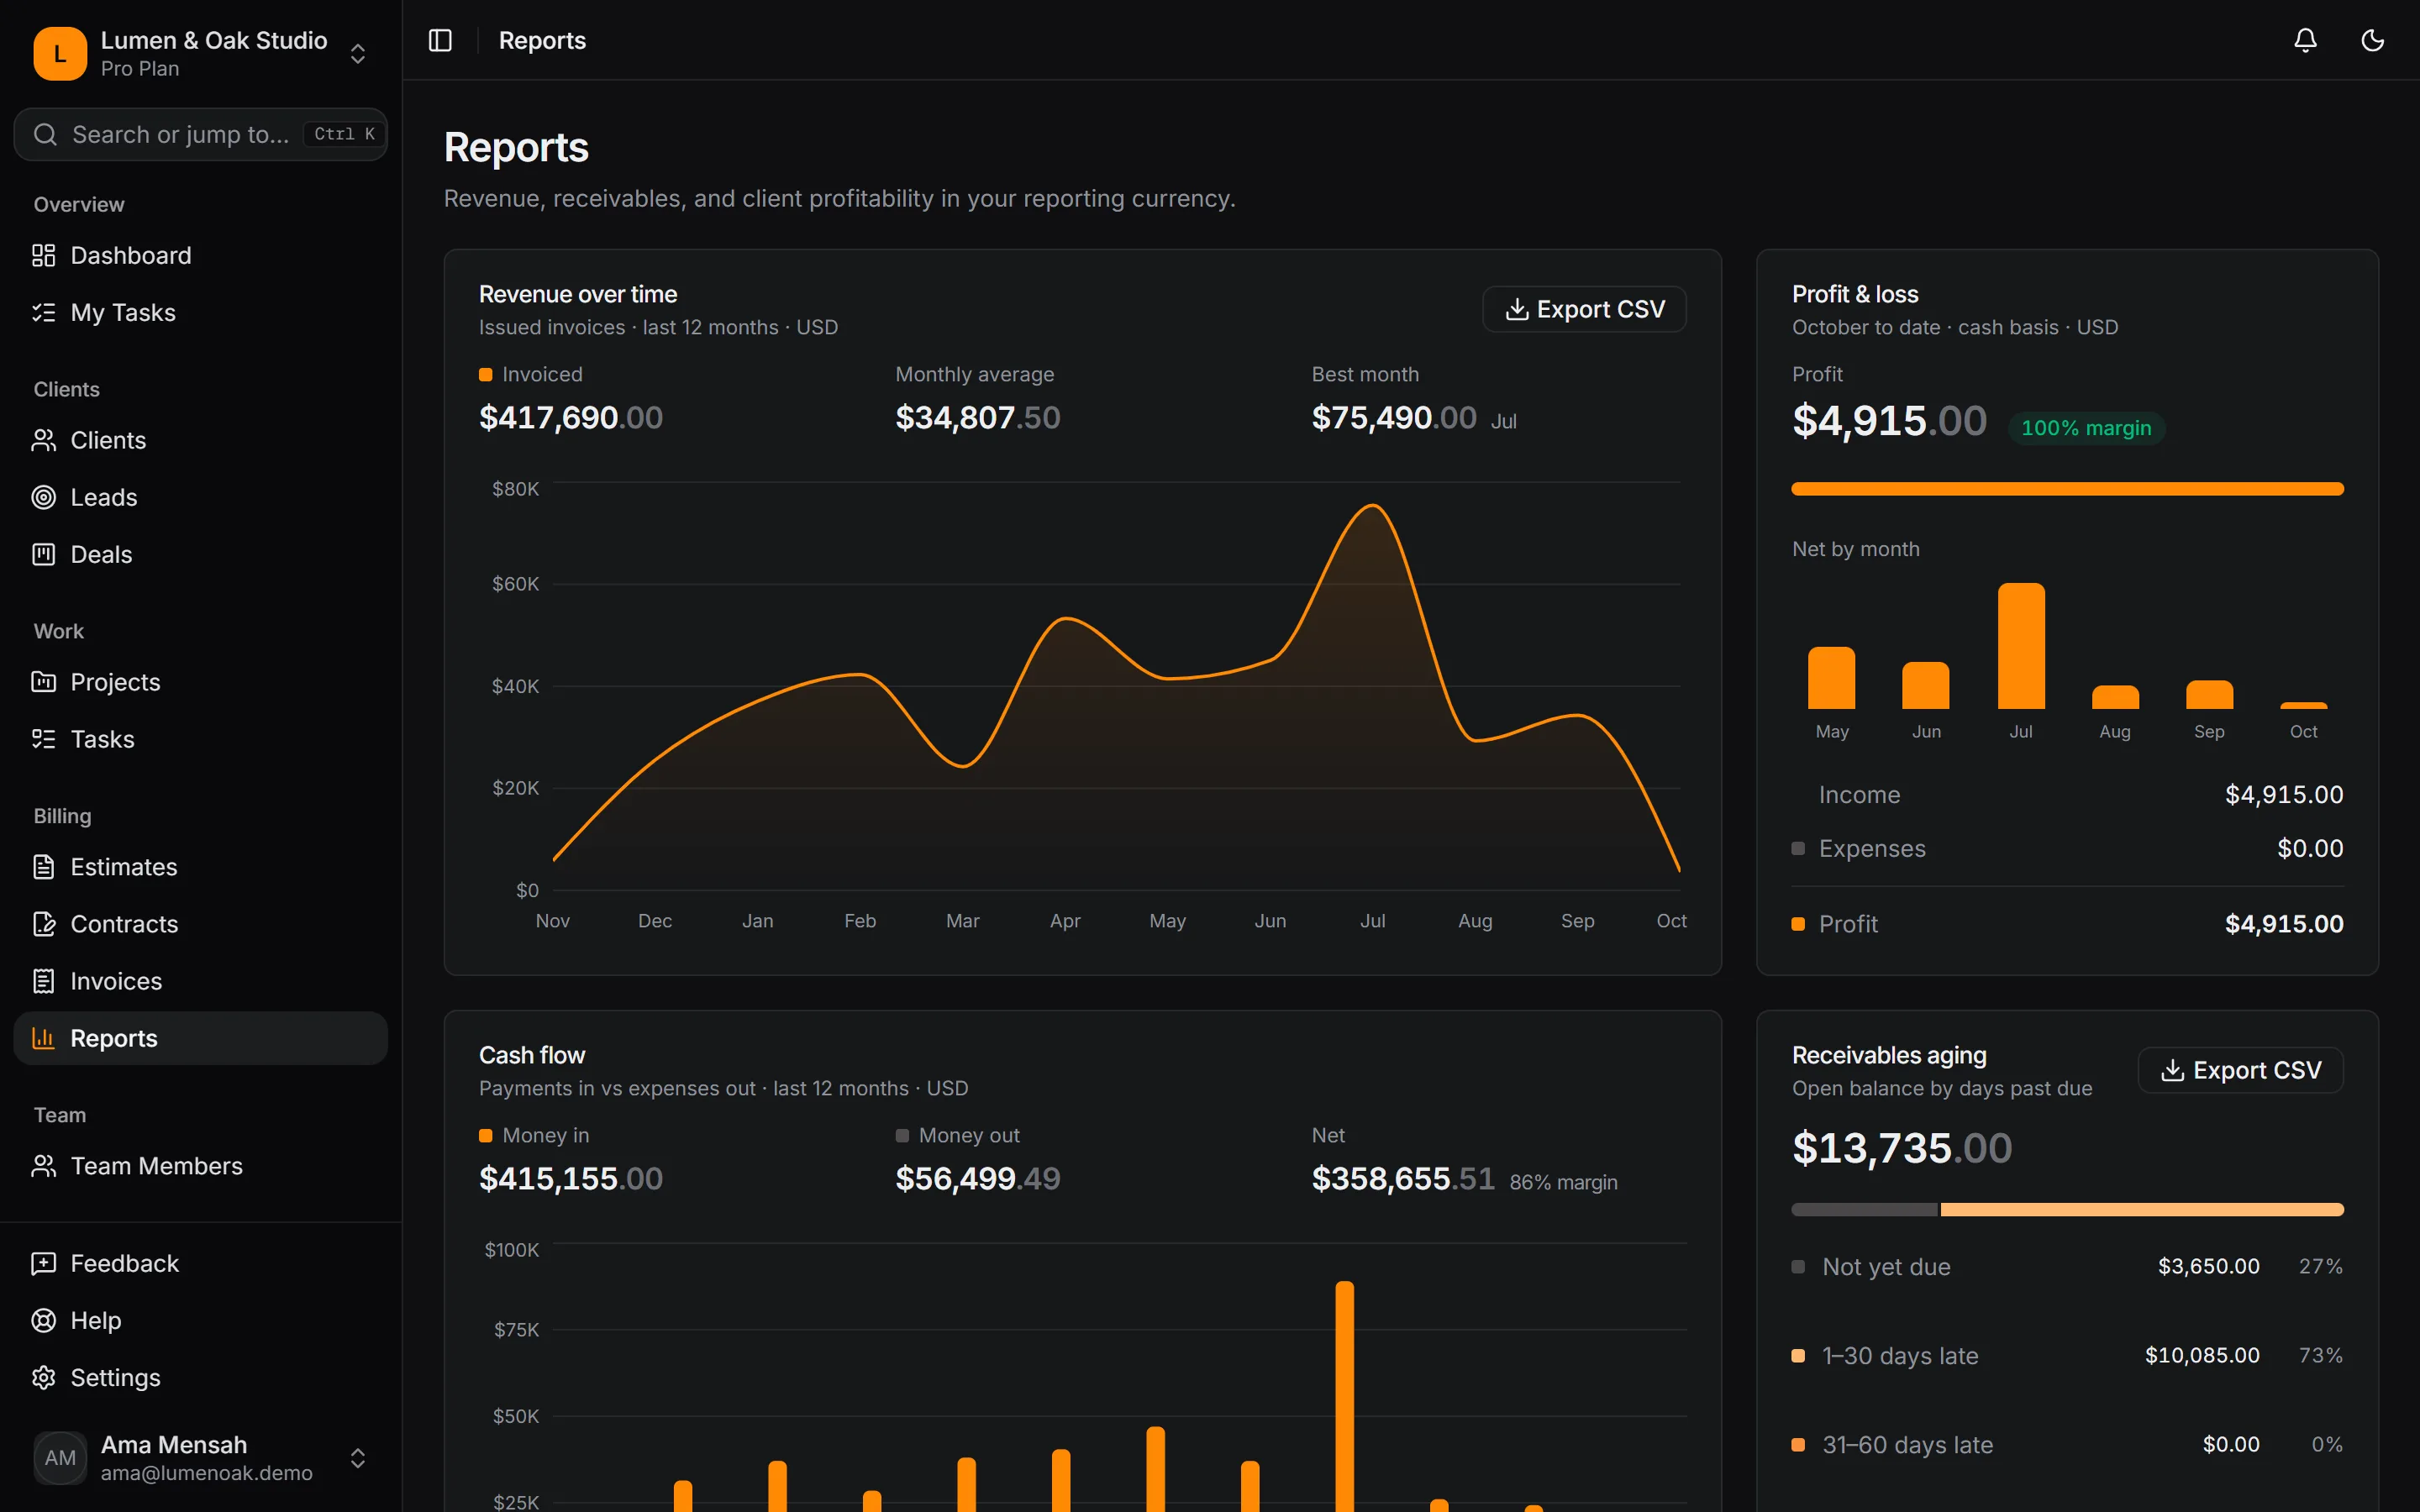This screenshot has height=1512, width=2420.
Task: Toggle the sidebar panel icon
Action: [440, 40]
